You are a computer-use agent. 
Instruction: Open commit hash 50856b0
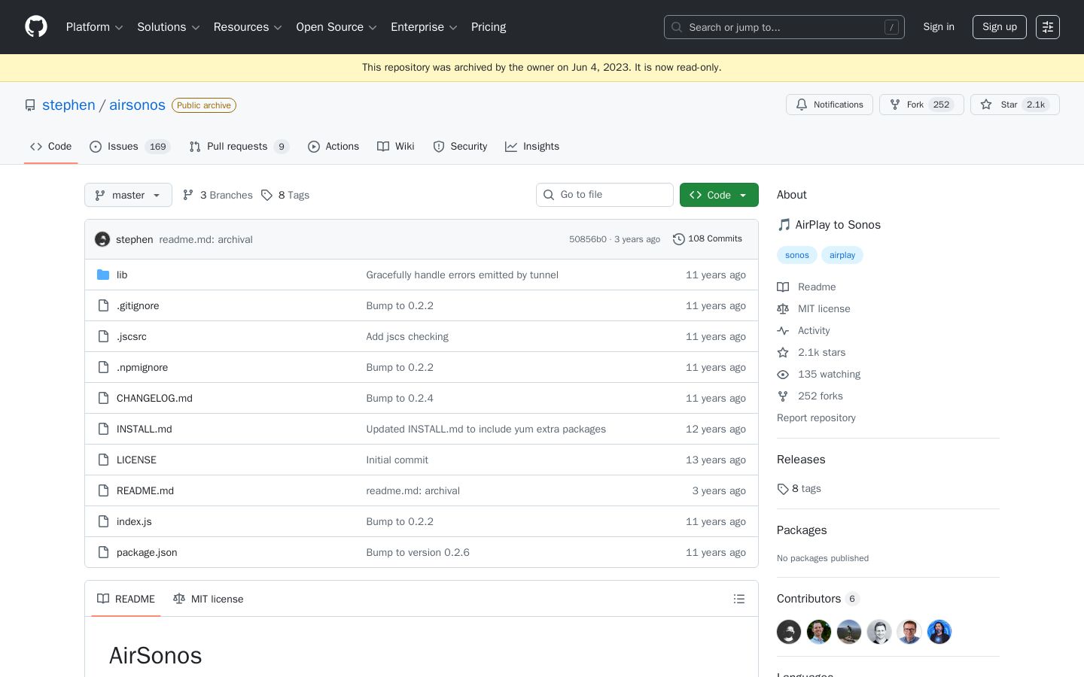point(588,239)
